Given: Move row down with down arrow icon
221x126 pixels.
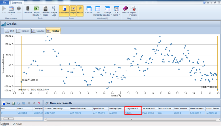Looking at the screenshot, I should pos(34,103).
